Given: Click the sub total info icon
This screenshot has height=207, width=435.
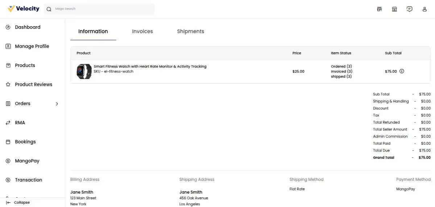Looking at the screenshot, I should click(x=402, y=71).
